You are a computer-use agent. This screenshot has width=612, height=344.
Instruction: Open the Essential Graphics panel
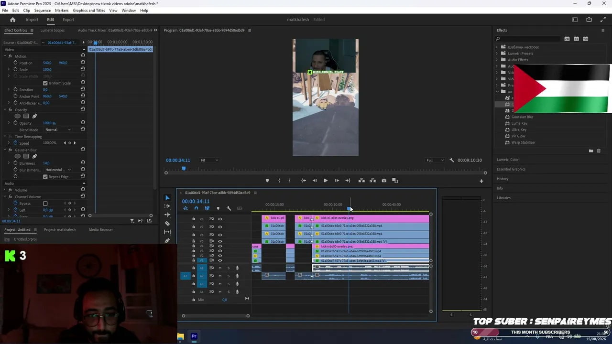[x=511, y=169]
